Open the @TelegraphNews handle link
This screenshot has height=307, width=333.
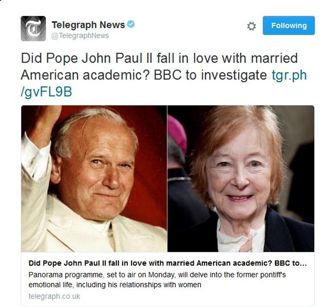point(80,35)
